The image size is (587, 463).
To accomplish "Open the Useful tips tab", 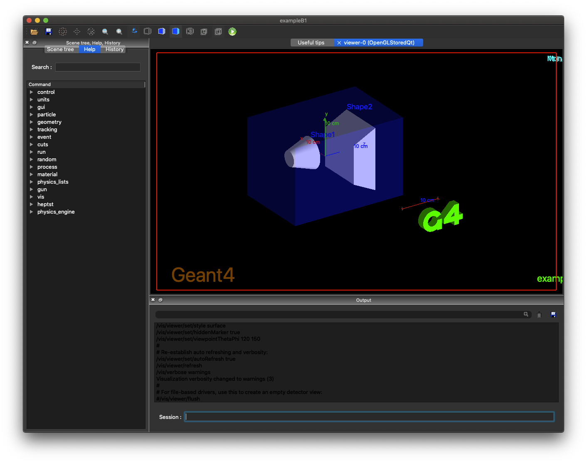I will 311,42.
